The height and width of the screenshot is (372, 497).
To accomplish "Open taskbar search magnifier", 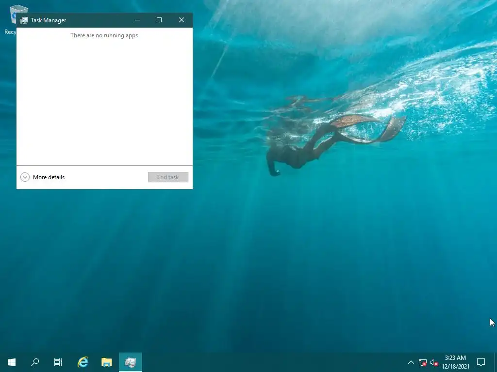I will click(35, 362).
